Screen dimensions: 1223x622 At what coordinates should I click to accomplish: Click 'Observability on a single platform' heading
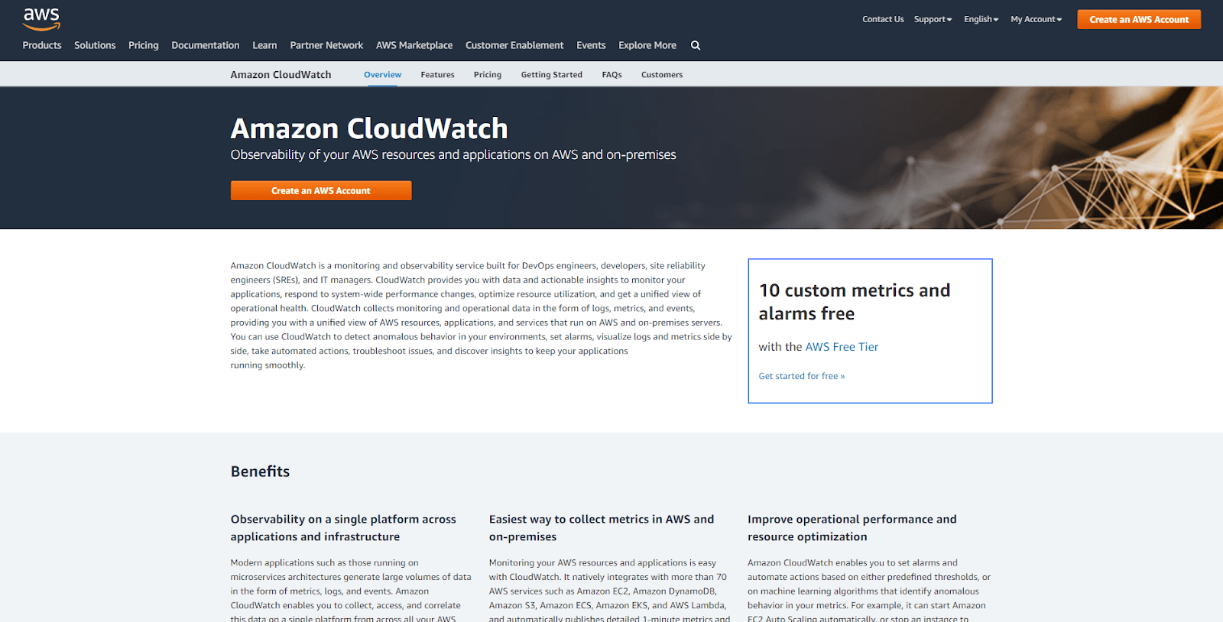343,528
